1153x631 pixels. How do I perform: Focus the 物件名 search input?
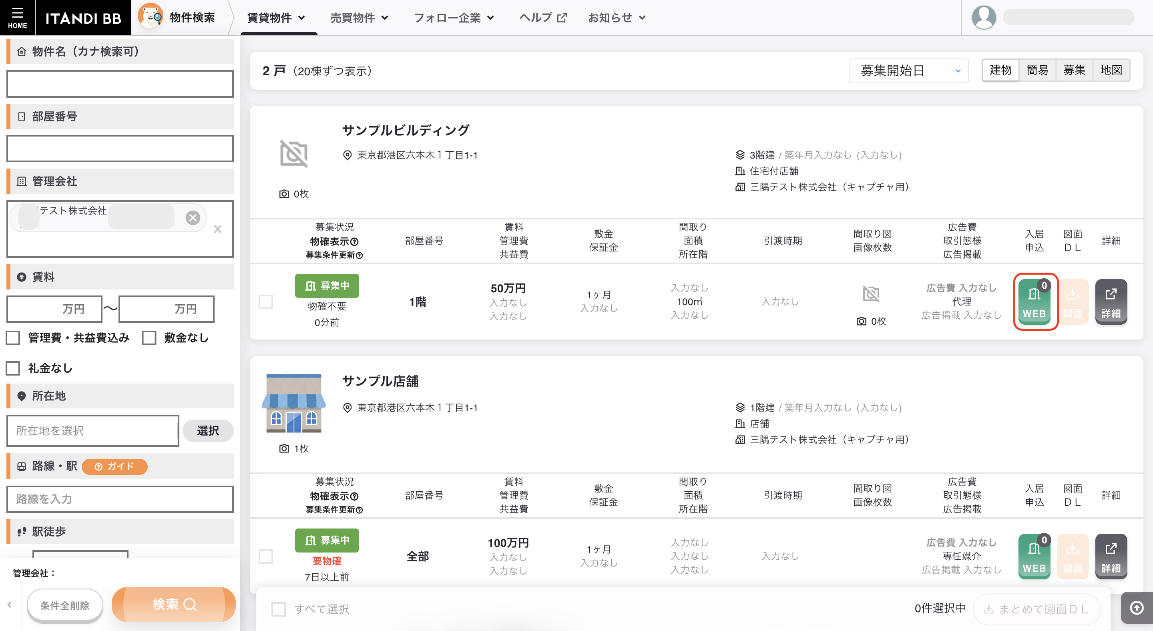coord(120,84)
